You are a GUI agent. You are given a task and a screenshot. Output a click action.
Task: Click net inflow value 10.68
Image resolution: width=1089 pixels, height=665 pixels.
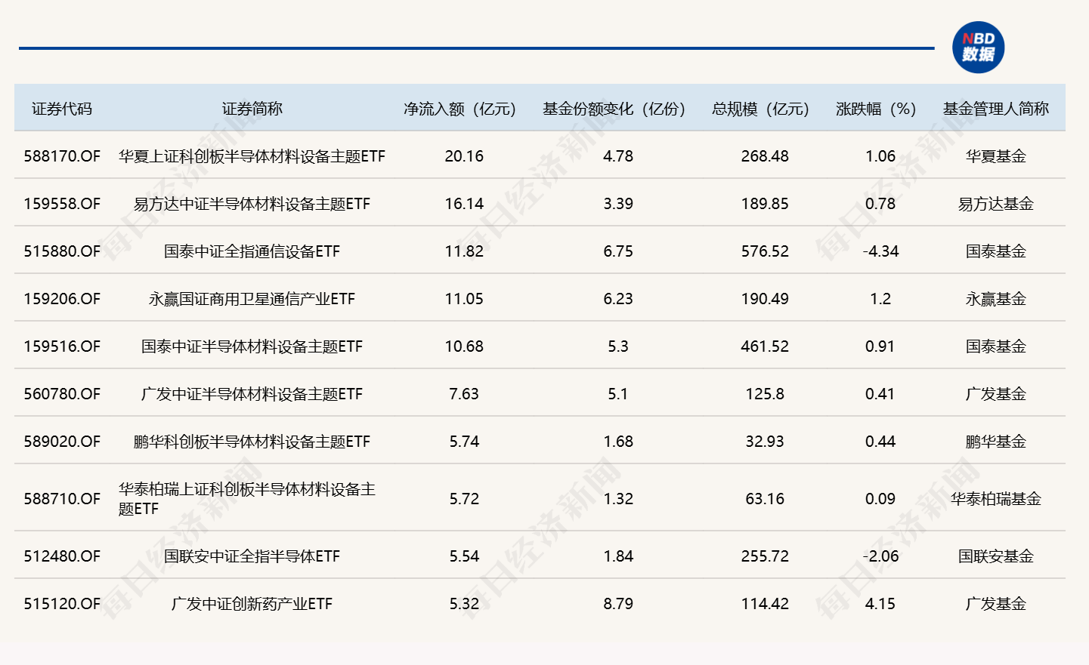[x=464, y=346]
